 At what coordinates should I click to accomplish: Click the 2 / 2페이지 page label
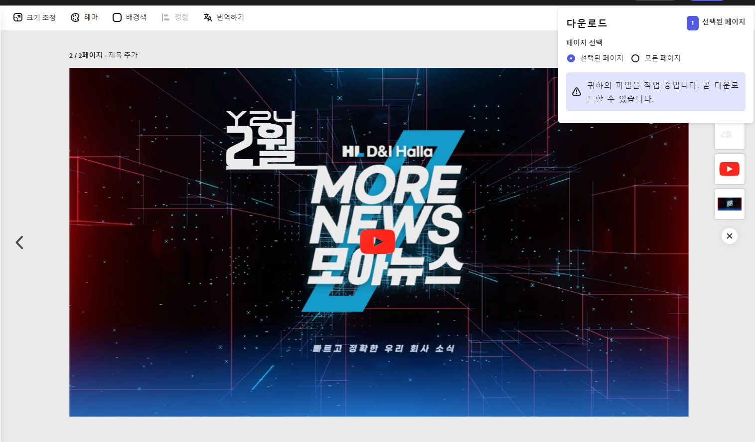point(86,55)
